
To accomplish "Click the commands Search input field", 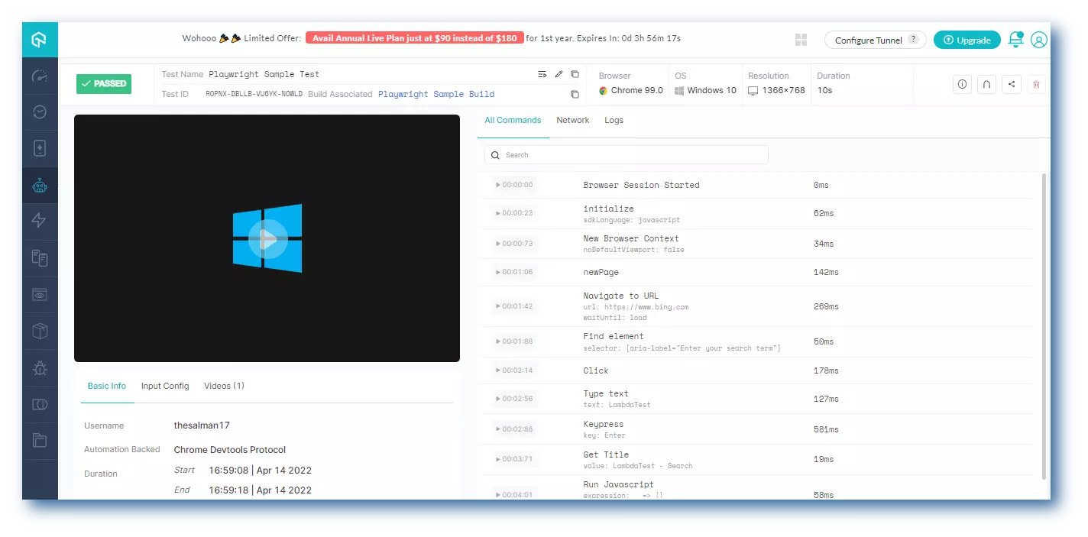I will (x=627, y=155).
